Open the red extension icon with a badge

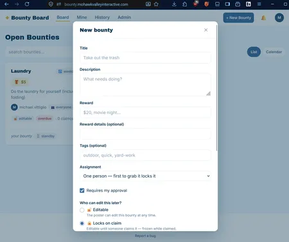click(196, 4)
